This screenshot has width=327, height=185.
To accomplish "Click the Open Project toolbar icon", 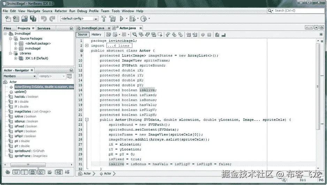I will pyautogui.click(x=24, y=18).
